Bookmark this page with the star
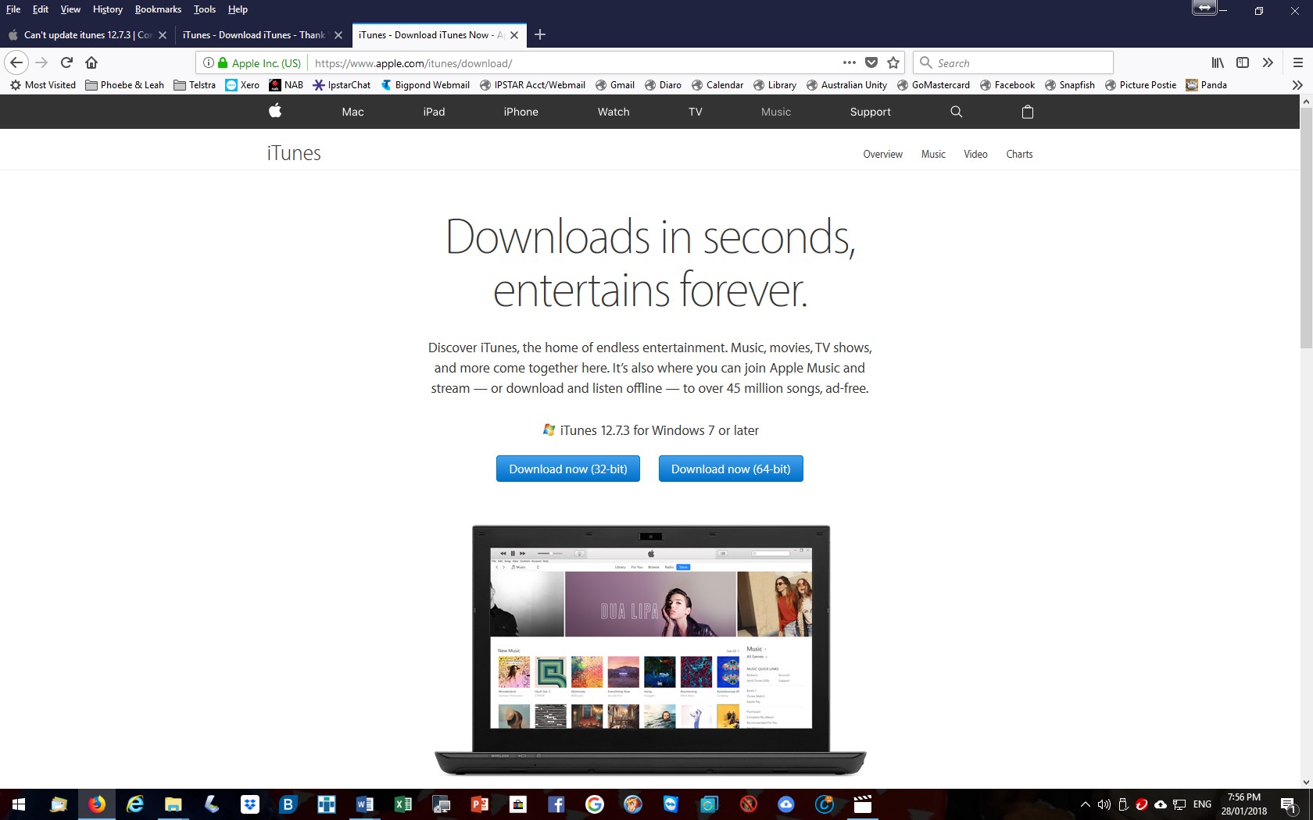Screen dimensions: 1313x820 (x=893, y=62)
